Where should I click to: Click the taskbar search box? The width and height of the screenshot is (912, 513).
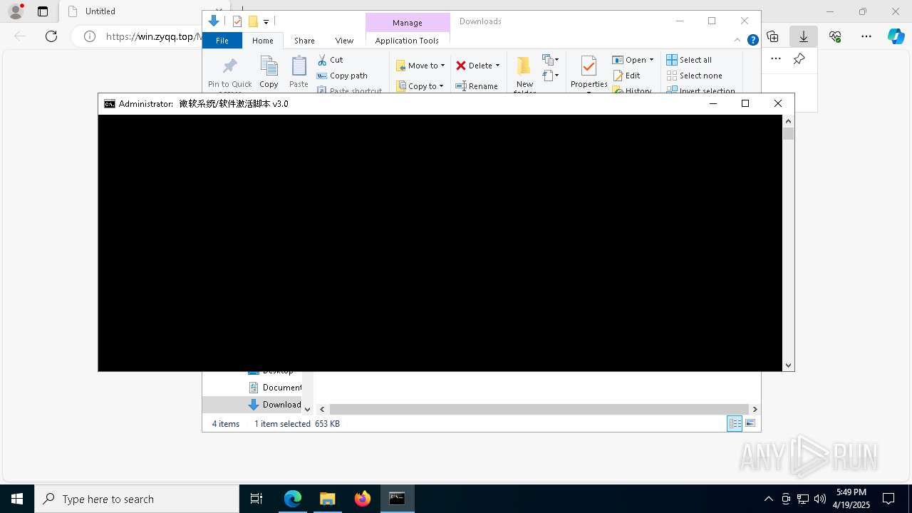pos(137,499)
